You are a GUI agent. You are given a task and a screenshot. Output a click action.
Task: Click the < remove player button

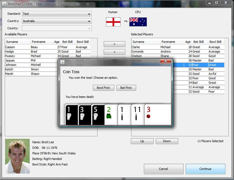click(x=114, y=52)
